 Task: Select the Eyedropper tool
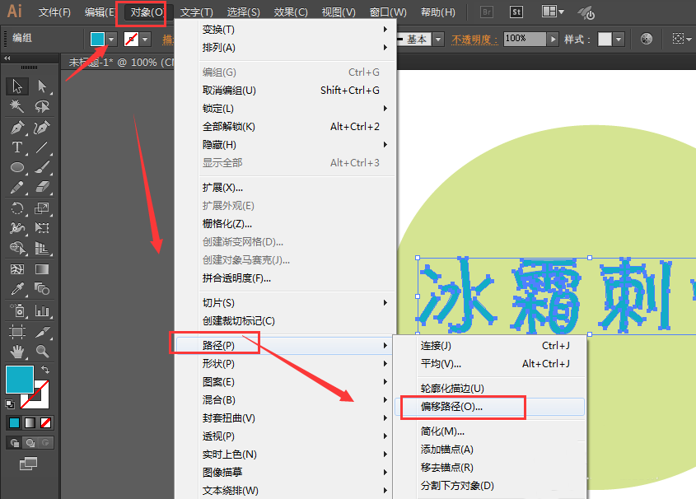pyautogui.click(x=16, y=289)
